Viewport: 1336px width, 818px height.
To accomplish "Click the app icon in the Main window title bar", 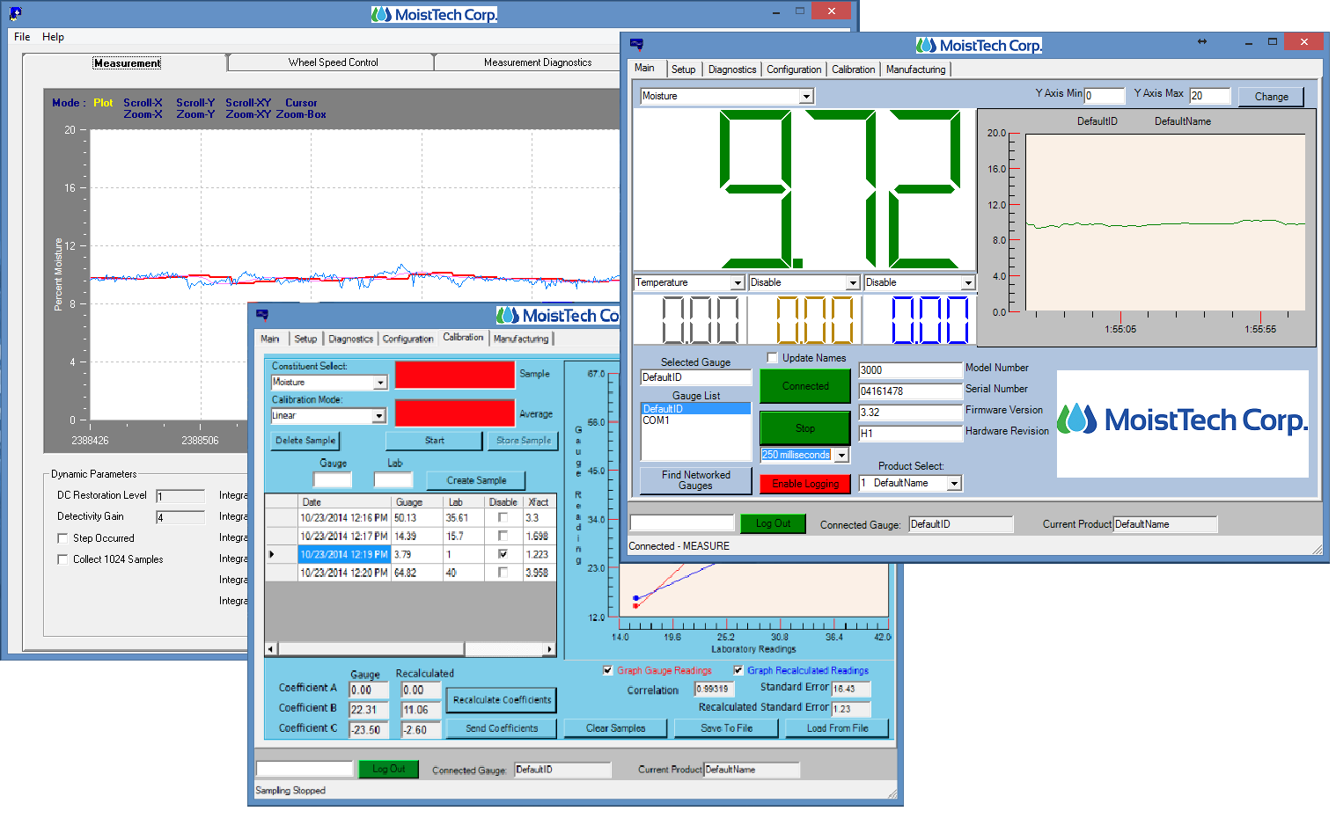I will pyautogui.click(x=636, y=44).
